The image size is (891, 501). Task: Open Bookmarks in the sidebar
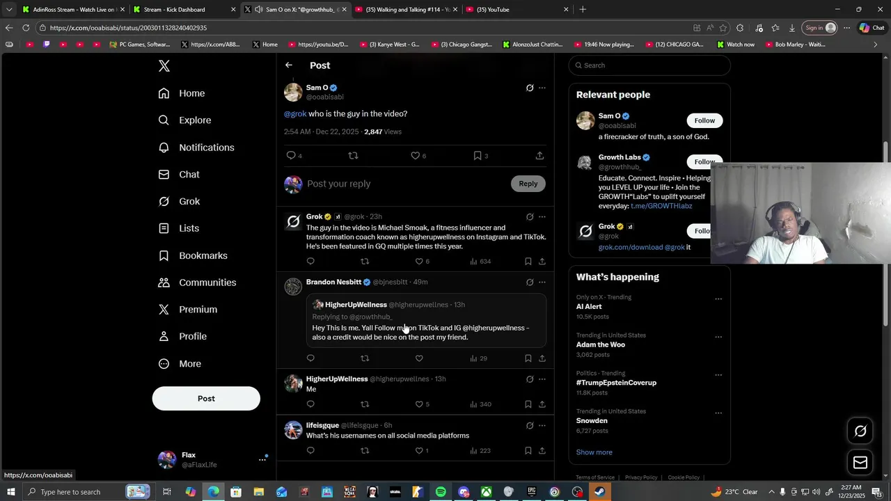point(193,255)
